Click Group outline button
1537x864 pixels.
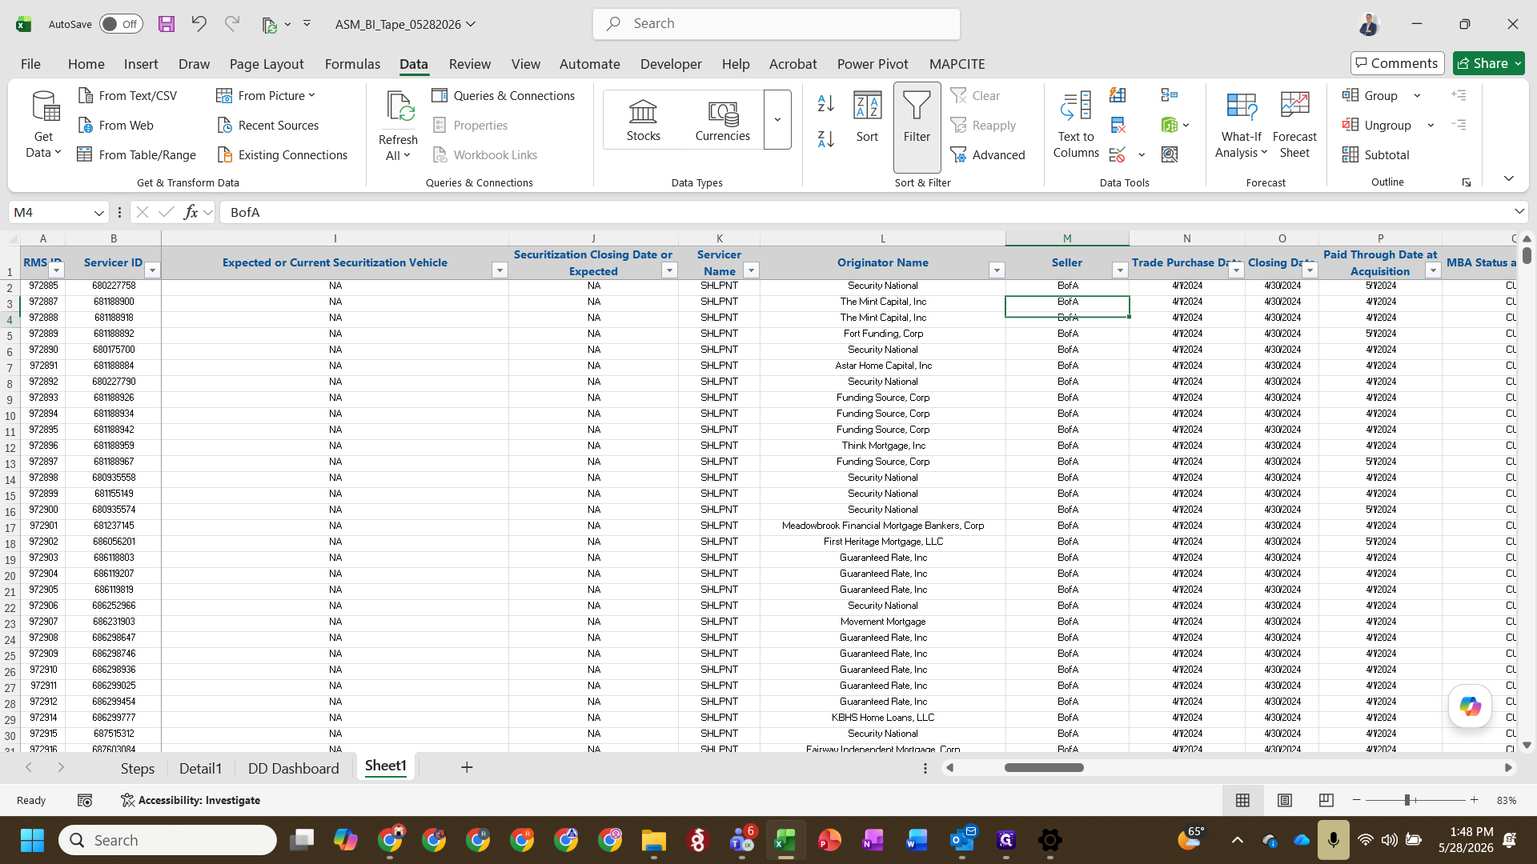coord(1371,96)
